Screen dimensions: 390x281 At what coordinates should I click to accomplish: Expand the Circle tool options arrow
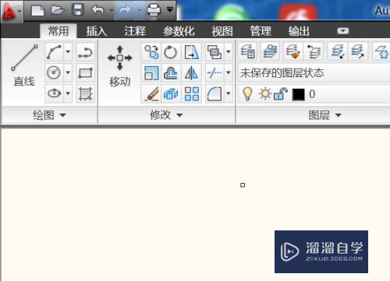68,72
